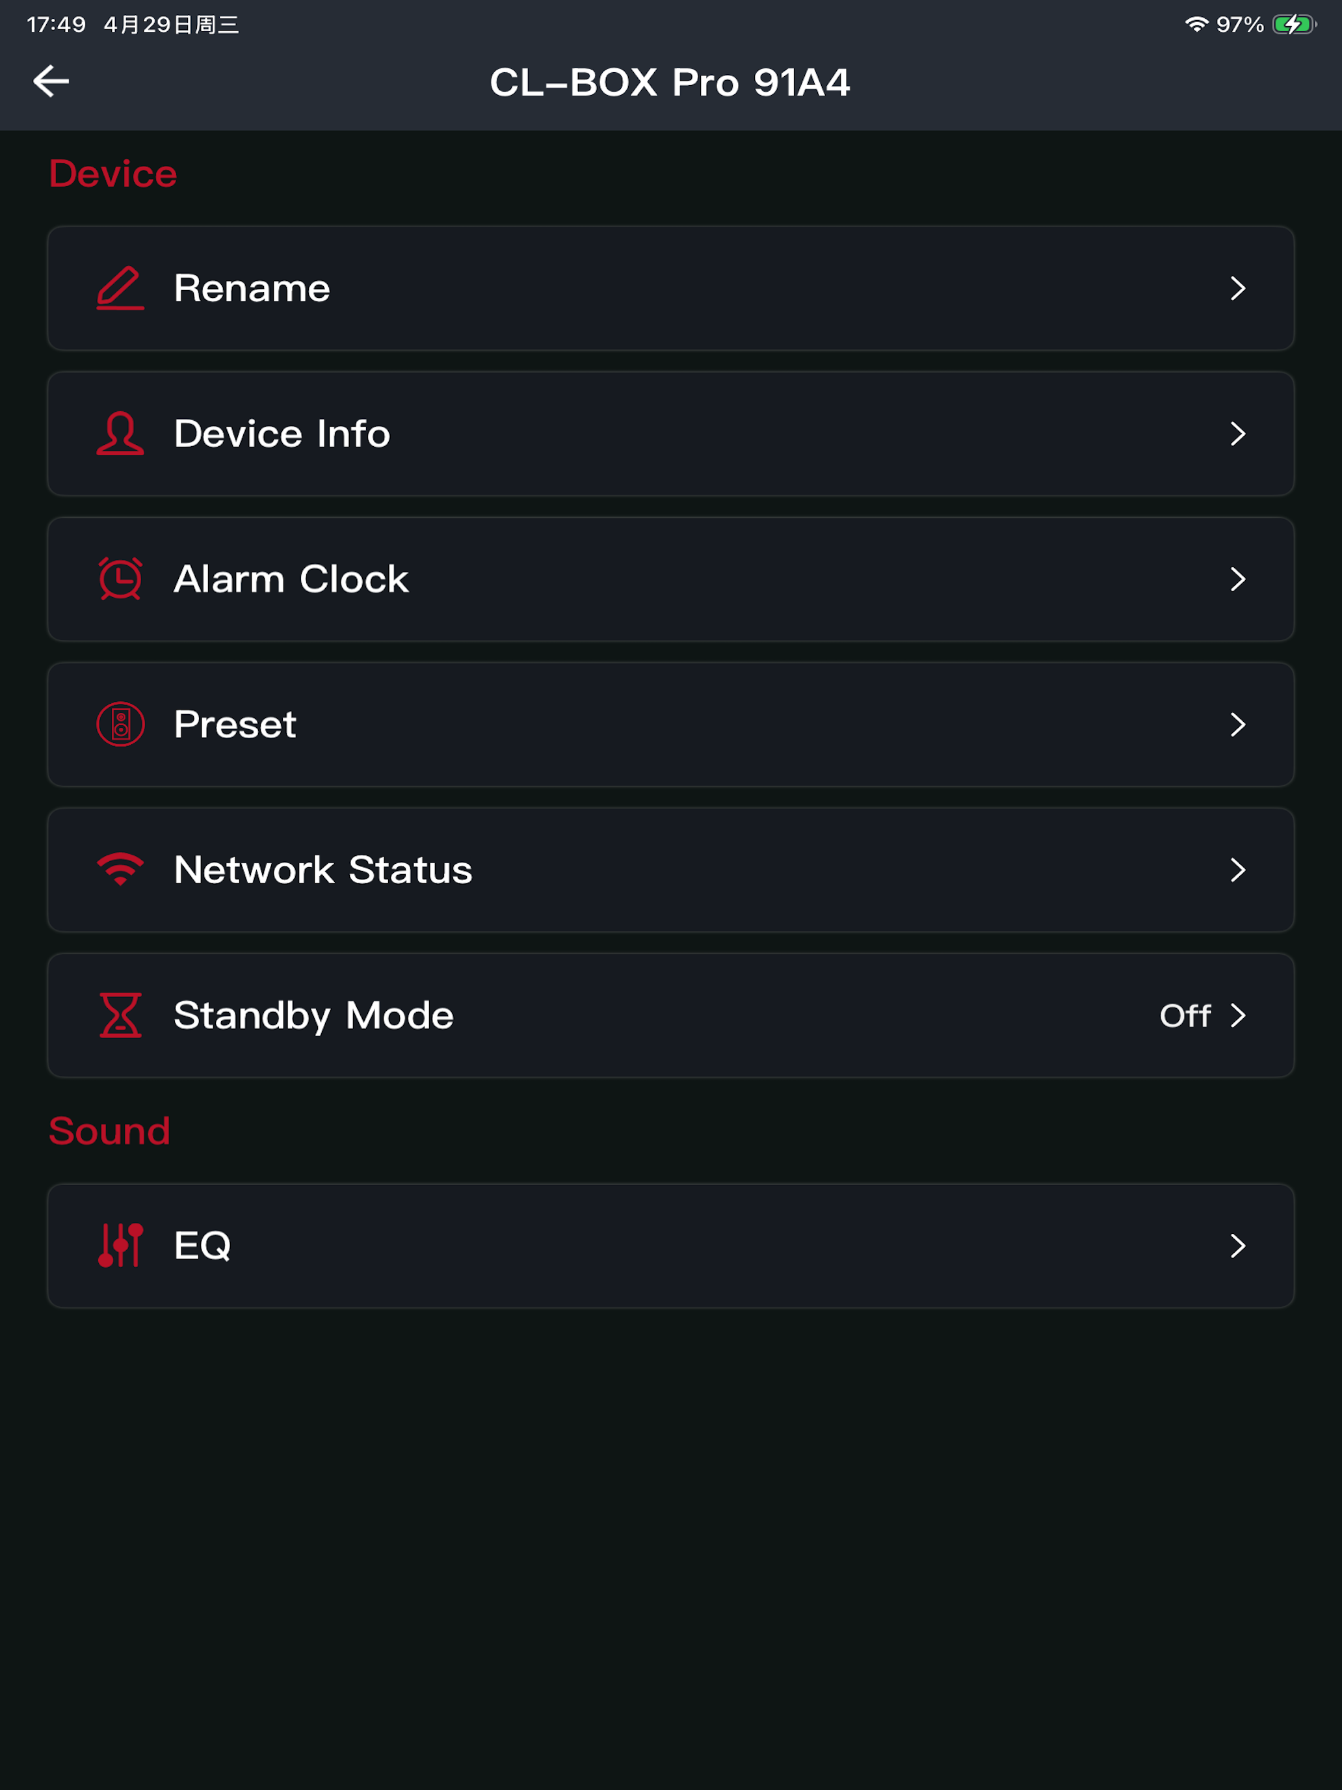Expand the Network Status chevron
This screenshot has height=1790, width=1342.
[x=1238, y=870]
